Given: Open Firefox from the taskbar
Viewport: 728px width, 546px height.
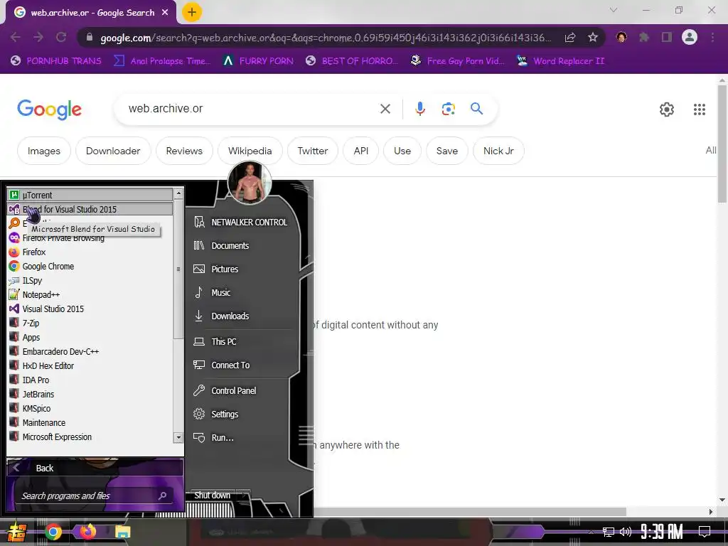Looking at the screenshot, I should (87, 532).
